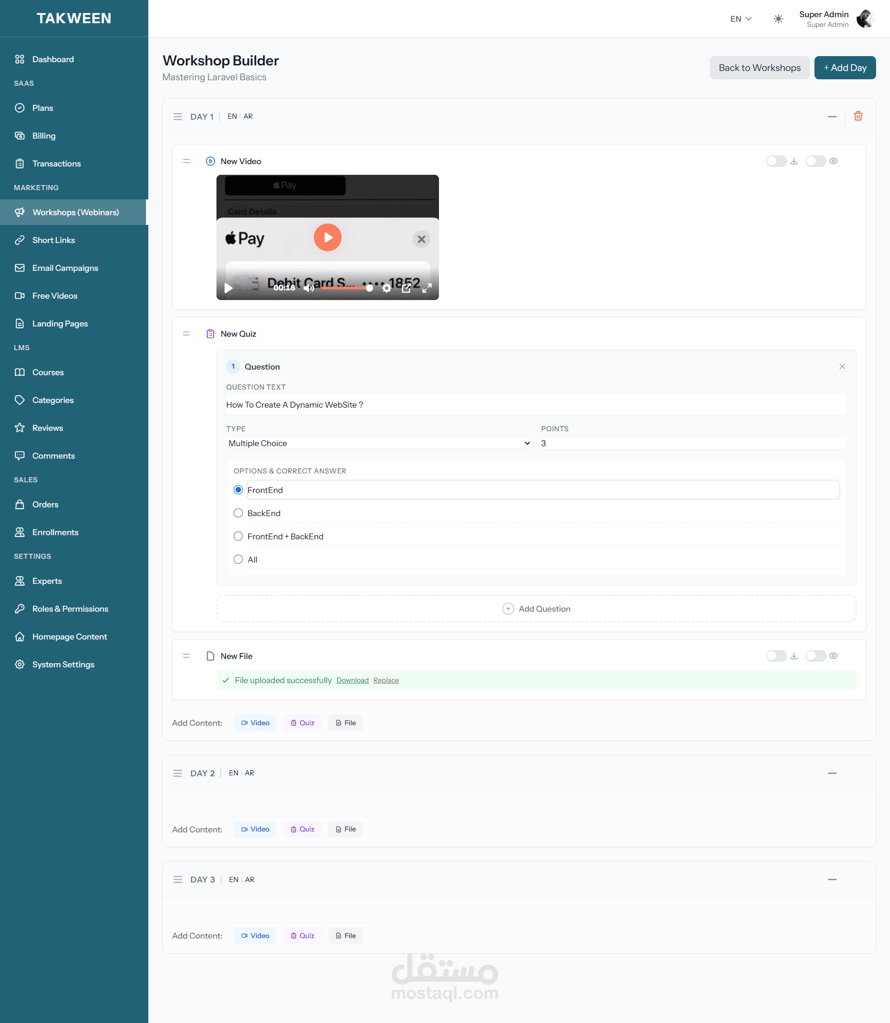Select BackEnd as correct answer
890x1023 pixels.
click(238, 513)
